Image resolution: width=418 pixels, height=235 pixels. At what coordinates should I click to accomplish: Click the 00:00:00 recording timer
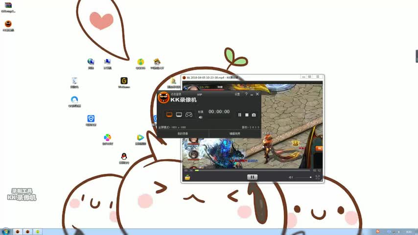[x=219, y=112]
